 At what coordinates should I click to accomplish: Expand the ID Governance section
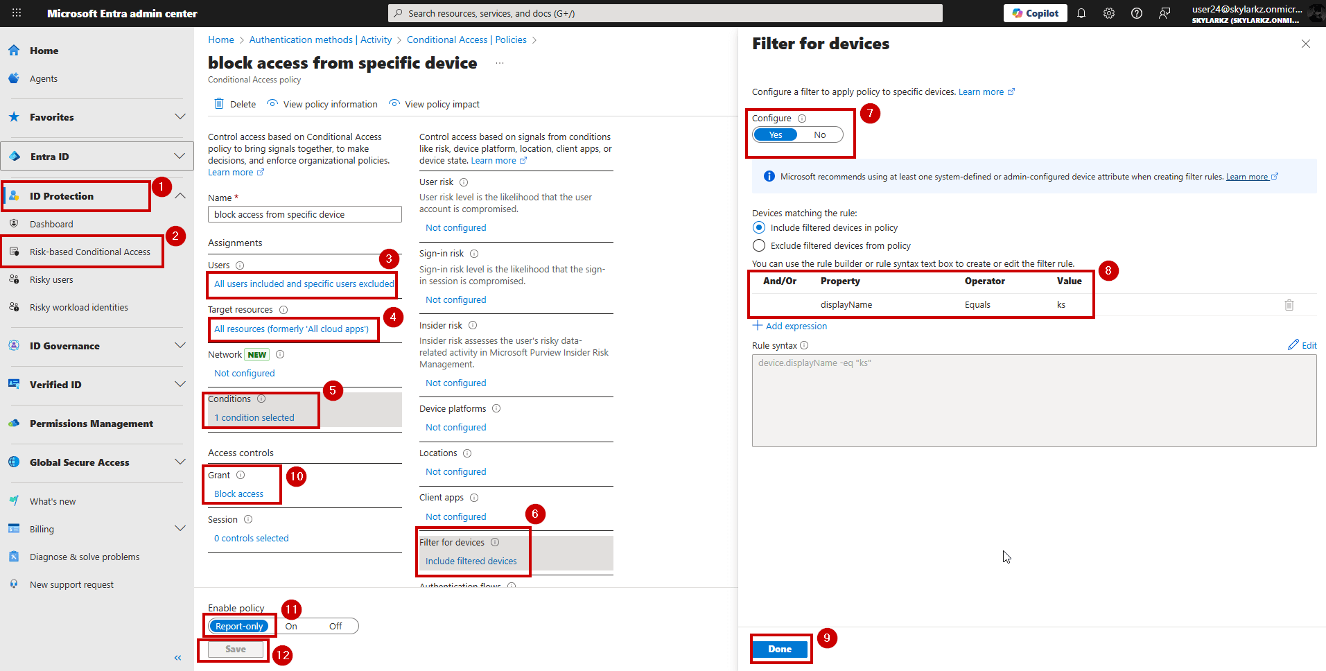[x=180, y=345]
